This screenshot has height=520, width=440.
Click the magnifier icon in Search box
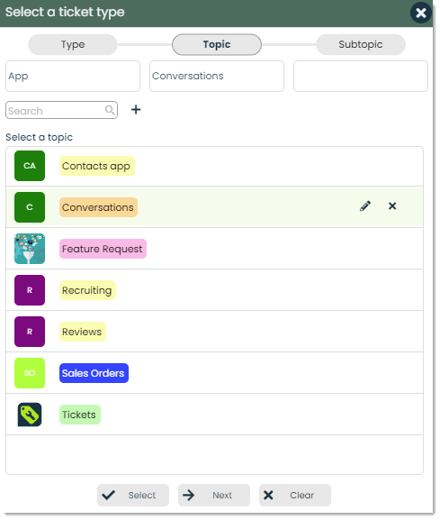tap(110, 110)
